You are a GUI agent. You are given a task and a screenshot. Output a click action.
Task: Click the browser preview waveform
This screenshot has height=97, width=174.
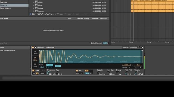pyautogui.click(x=70, y=14)
